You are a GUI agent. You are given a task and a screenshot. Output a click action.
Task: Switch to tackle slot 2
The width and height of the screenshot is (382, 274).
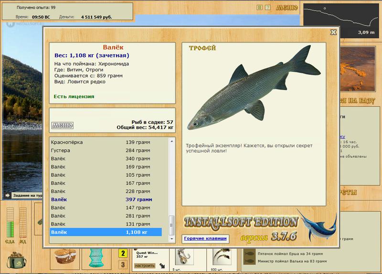click(123, 254)
